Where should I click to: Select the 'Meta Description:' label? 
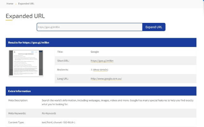pyautogui.click(x=18, y=100)
